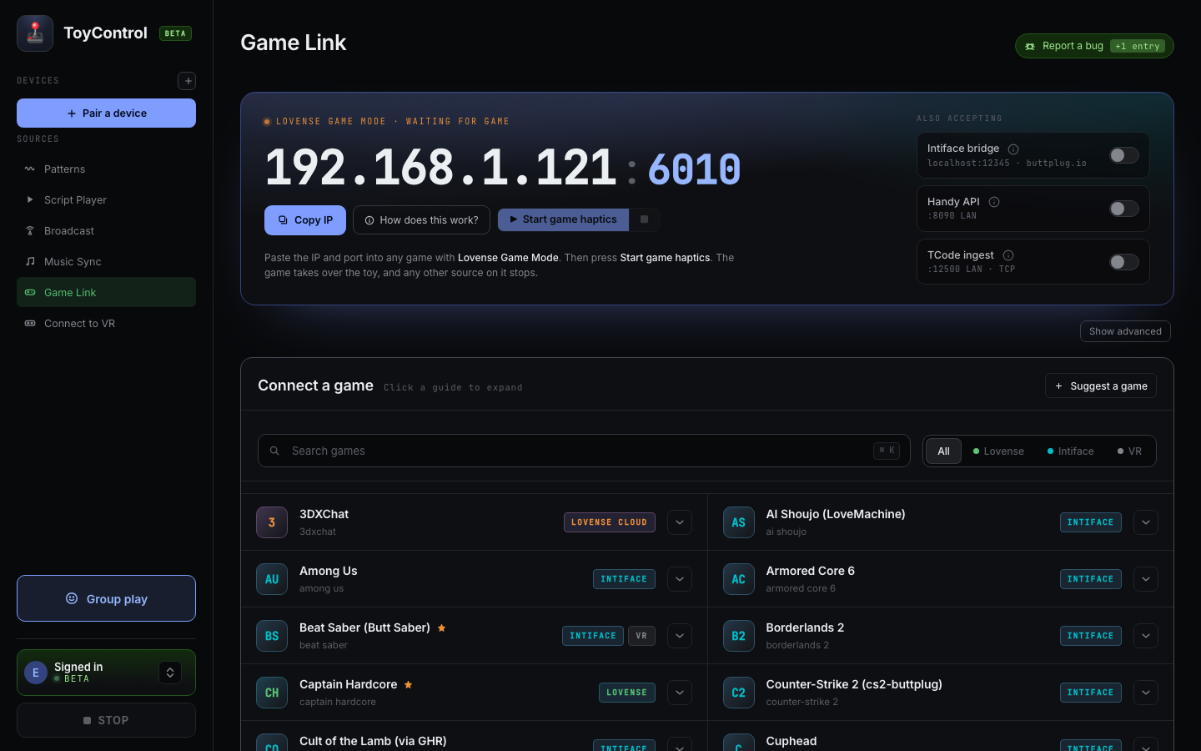Click the INTIFACE badge on Among Us
1201x751 pixels.
[x=624, y=579]
